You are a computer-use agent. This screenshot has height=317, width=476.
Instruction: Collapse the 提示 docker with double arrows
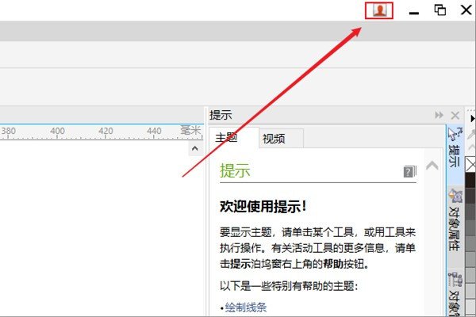439,115
